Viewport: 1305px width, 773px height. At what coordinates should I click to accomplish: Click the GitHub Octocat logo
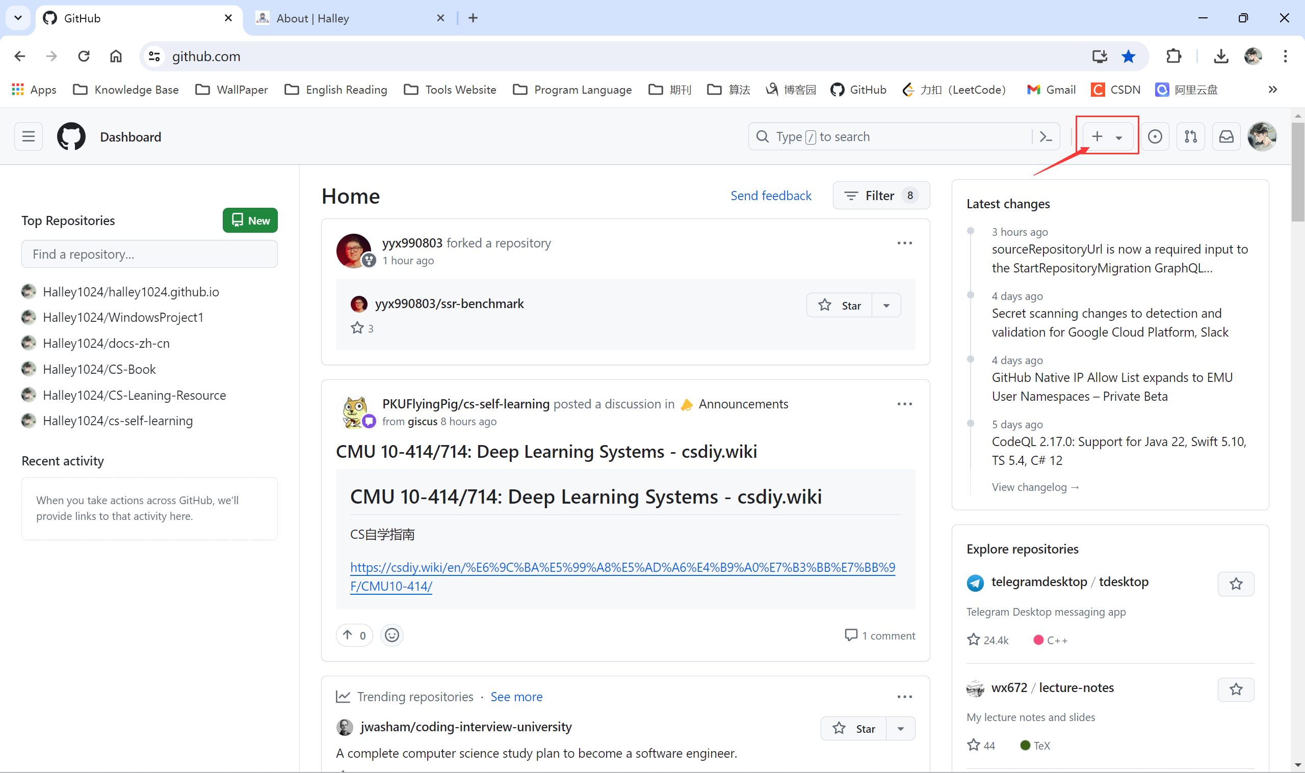[71, 136]
